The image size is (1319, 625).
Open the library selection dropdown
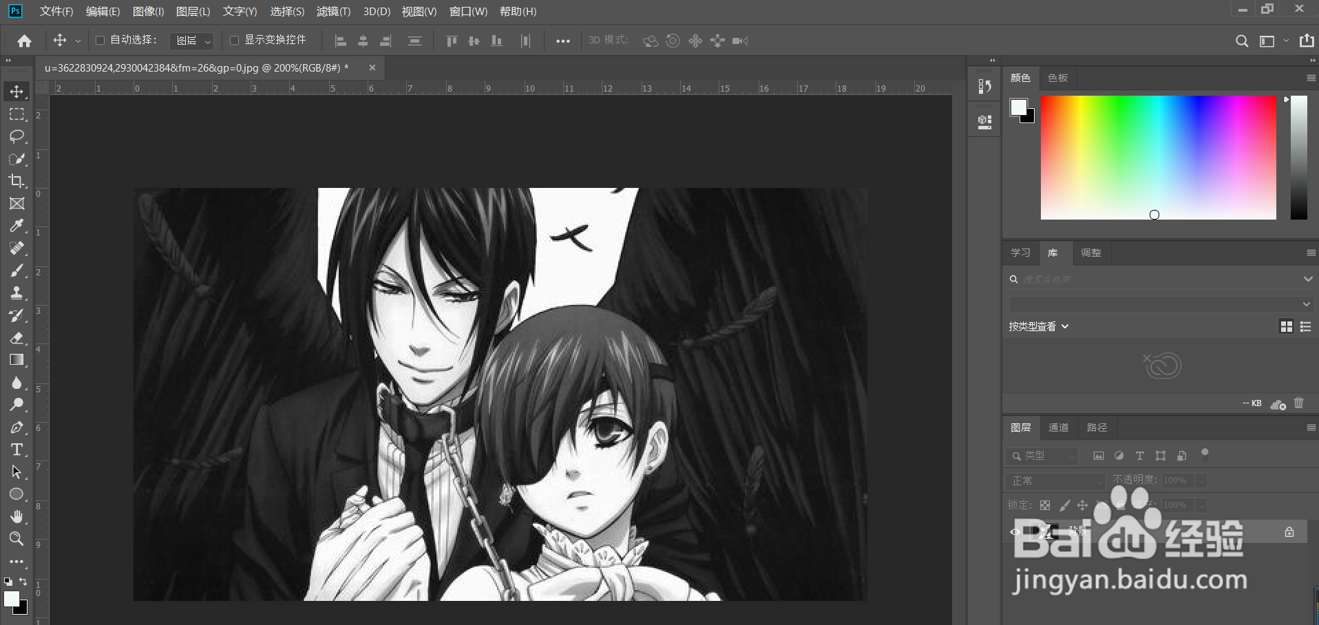coord(1161,304)
